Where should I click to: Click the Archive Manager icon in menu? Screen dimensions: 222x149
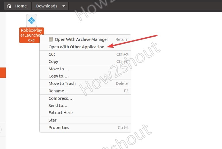(x=51, y=39)
